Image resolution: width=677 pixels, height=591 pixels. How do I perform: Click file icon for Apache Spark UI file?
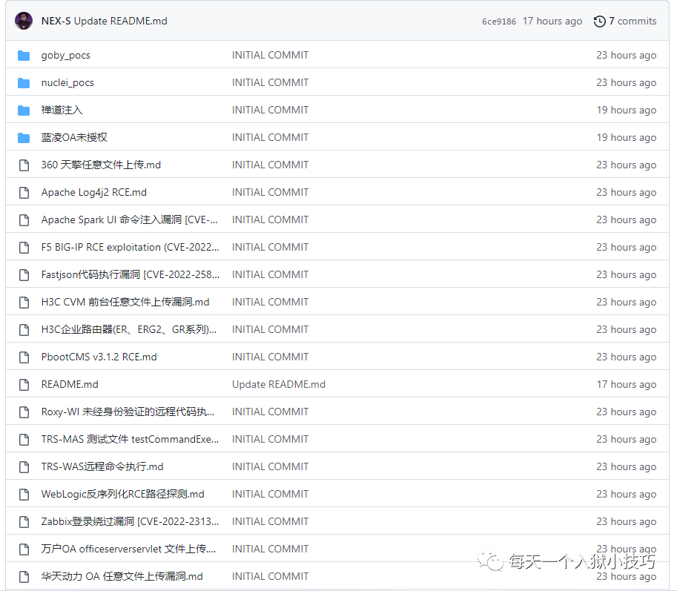point(24,219)
